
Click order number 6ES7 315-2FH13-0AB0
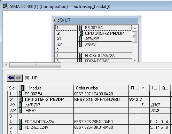(97, 100)
